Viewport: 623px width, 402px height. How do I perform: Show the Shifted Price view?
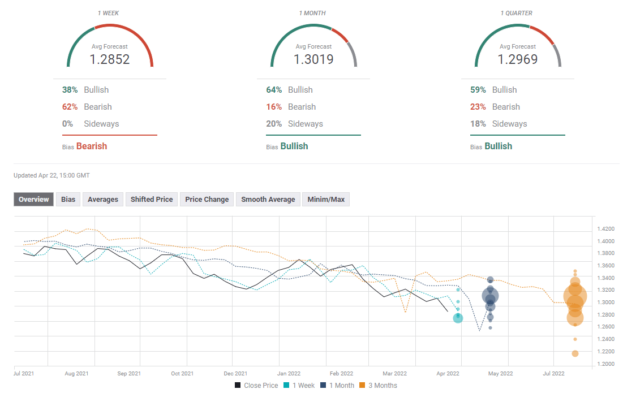pos(152,199)
